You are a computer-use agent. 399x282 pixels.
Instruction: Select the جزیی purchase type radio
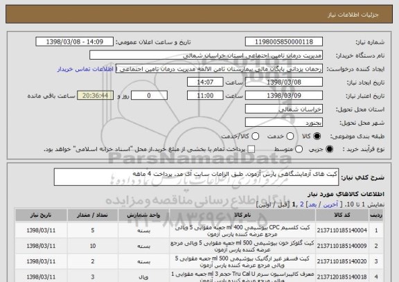[329, 150]
